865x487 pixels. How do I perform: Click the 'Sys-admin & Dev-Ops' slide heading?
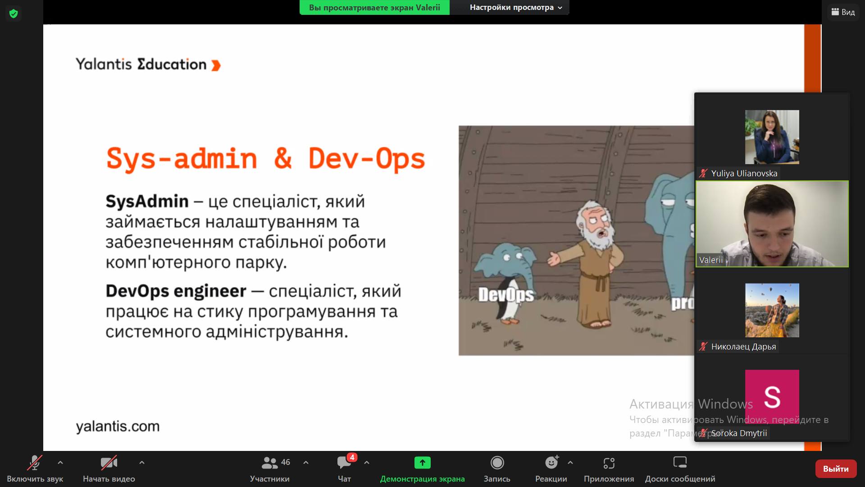265,159
